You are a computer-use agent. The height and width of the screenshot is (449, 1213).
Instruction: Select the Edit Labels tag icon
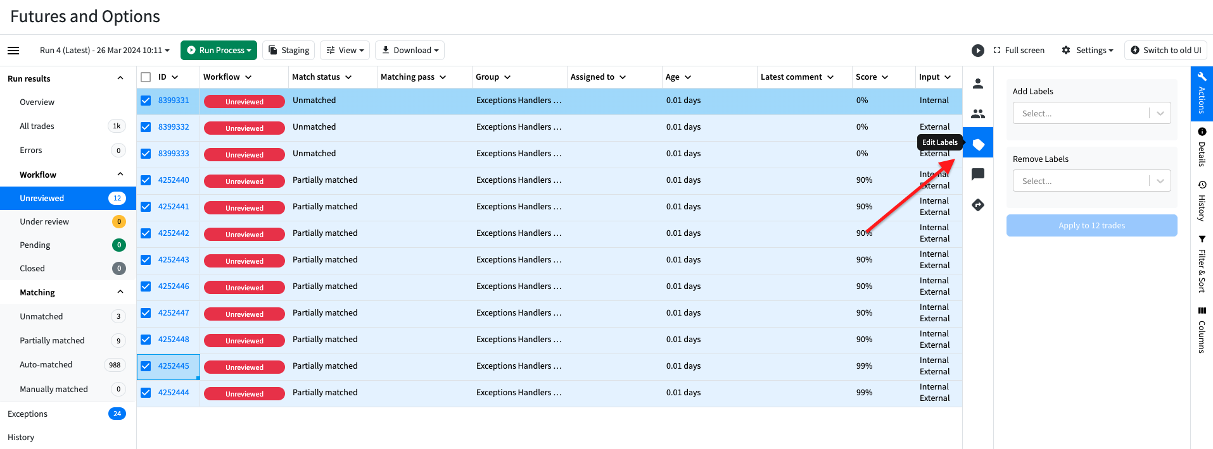(978, 144)
